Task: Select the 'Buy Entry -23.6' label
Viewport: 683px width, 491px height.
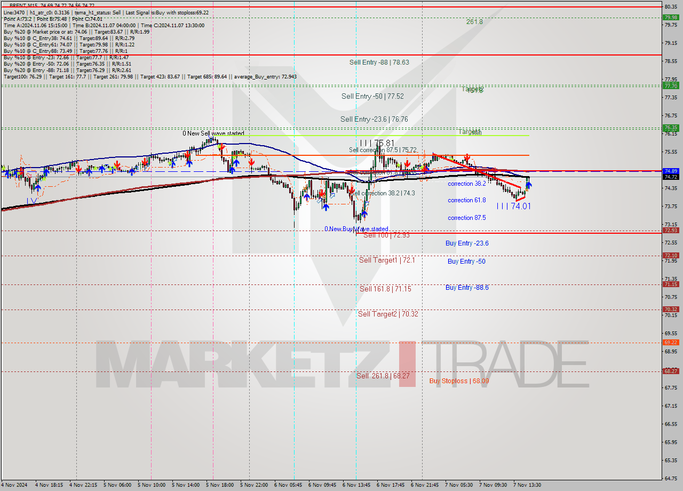Action: [x=467, y=243]
